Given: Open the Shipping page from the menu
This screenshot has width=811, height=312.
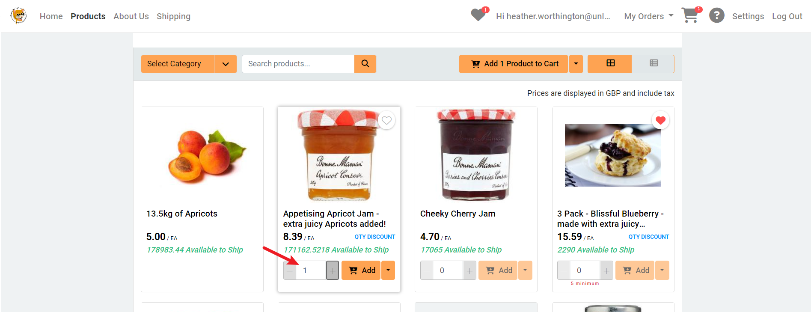Looking at the screenshot, I should (173, 16).
